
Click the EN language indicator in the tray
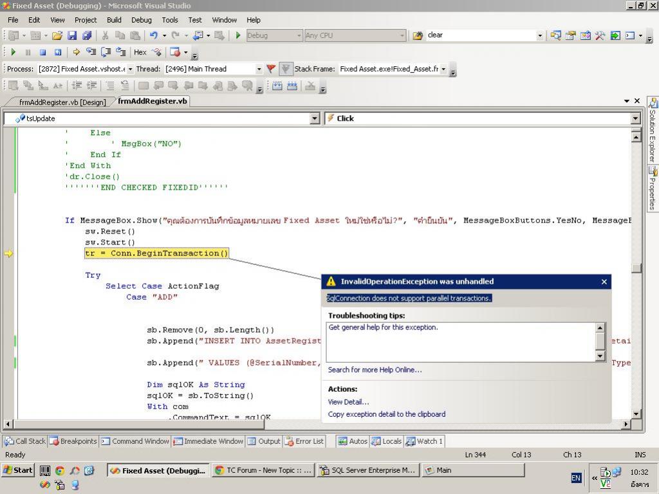coord(576,478)
